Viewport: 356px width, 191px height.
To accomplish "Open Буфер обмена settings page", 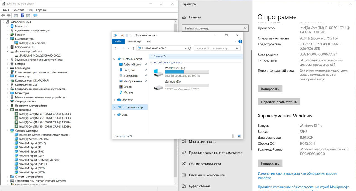I will pos(199,186).
